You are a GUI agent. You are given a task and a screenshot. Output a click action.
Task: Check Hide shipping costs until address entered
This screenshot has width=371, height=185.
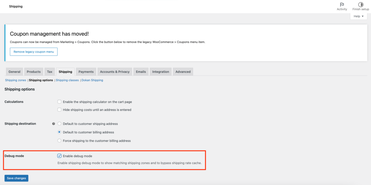click(59, 110)
